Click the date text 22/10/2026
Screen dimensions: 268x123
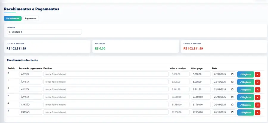[220, 82]
